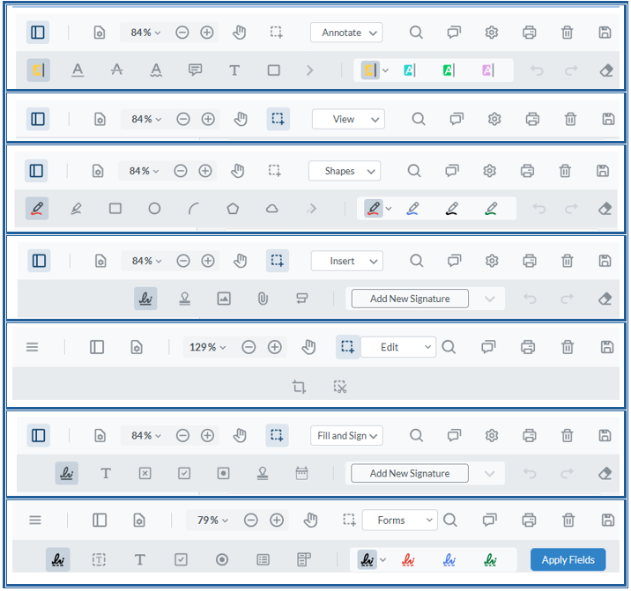
Task: Select the rectangle tool in Annotate row
Action: tap(274, 70)
